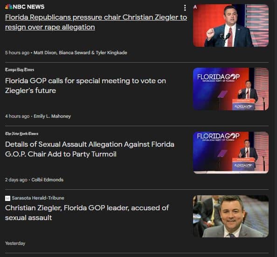
Task: Click New York Times Florida GOP stage thumbnail
Action: (x=231, y=153)
